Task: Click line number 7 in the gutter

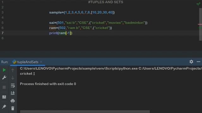Action: pos(3,33)
